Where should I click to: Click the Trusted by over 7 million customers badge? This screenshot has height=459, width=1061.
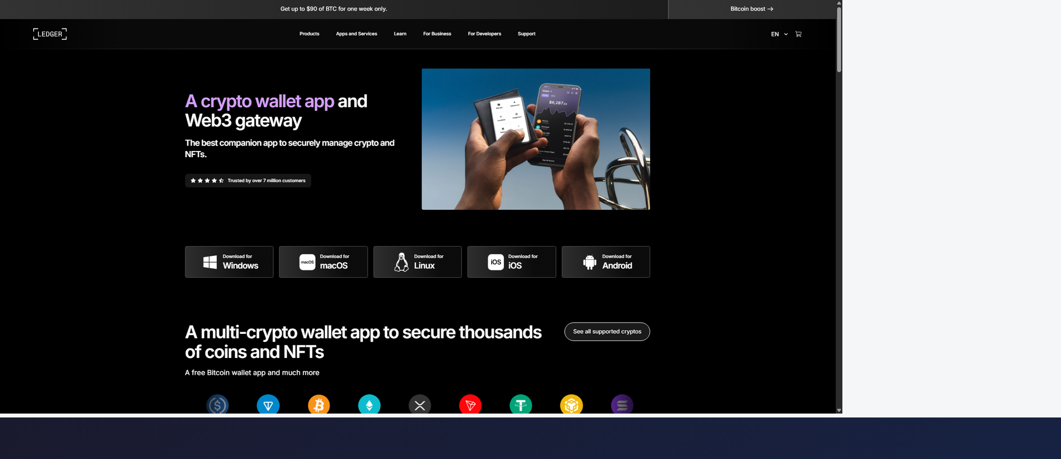point(248,181)
